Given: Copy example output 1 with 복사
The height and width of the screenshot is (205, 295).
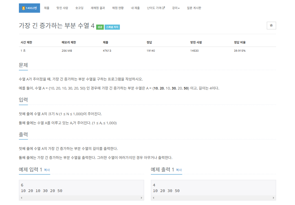Looking at the screenshot, I should click(179, 170).
